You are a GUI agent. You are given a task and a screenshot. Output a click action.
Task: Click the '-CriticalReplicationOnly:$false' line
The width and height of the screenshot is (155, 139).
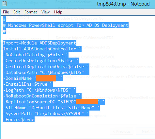coord(46,66)
